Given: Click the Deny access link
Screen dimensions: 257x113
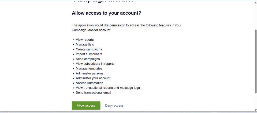Looking at the screenshot, I should click(114, 106).
